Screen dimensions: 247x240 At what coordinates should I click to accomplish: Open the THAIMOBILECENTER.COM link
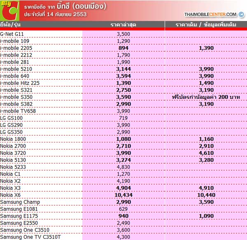[x=210, y=14]
